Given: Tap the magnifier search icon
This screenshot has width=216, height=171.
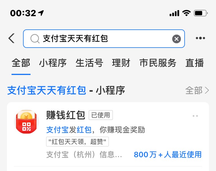Looking at the screenshot, I should click(x=35, y=39).
